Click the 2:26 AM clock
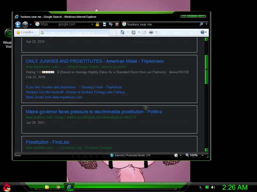The image size is (257, 192). [x=235, y=187]
